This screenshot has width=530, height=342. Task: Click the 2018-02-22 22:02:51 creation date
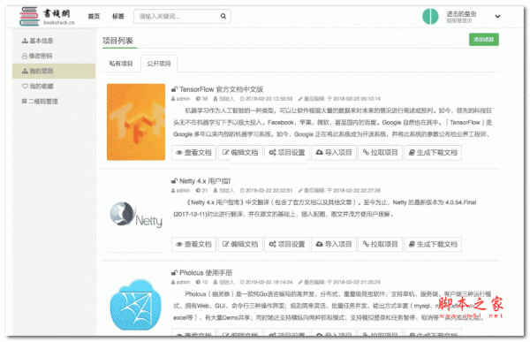click(267, 191)
